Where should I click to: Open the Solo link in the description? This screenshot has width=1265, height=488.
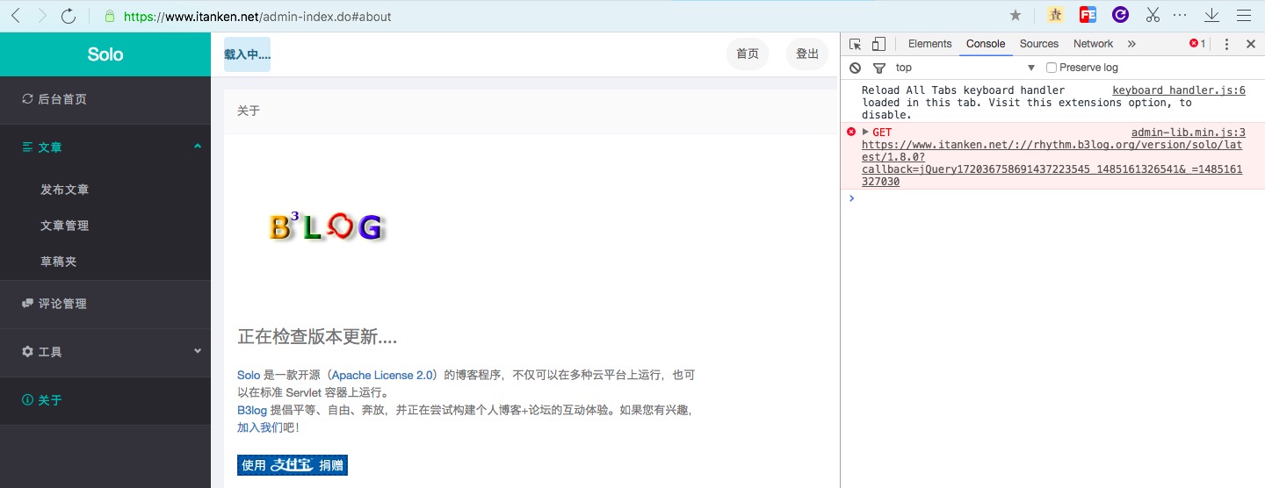tap(249, 375)
